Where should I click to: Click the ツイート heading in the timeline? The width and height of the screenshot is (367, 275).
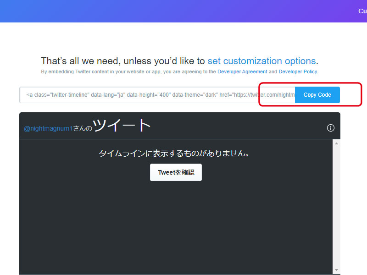tap(122, 125)
